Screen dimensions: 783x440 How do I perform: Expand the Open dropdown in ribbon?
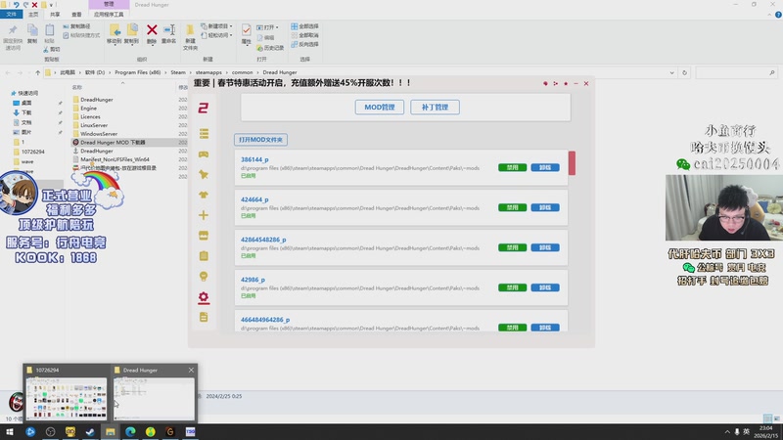point(277,27)
